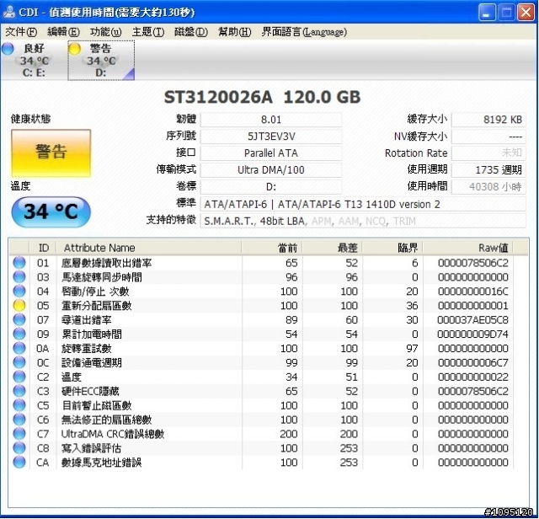Click the standard field ATA/ATAPI-6
Screen dimensions: 539x519
[363, 204]
